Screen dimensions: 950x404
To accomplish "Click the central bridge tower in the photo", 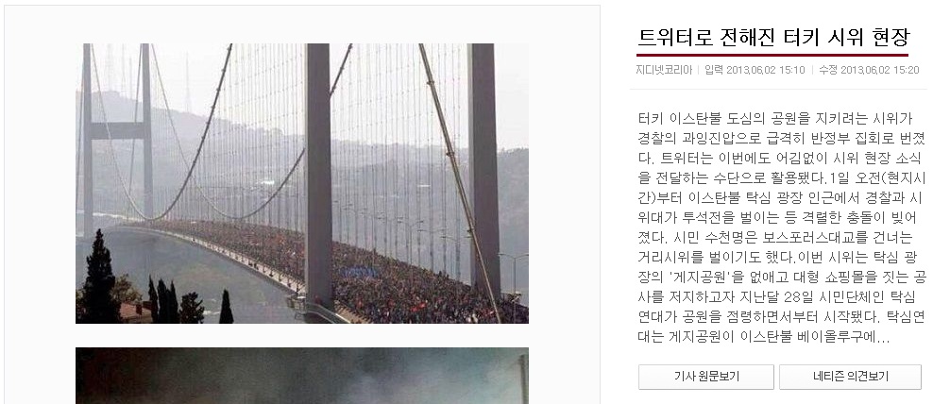I will pyautogui.click(x=317, y=176).
